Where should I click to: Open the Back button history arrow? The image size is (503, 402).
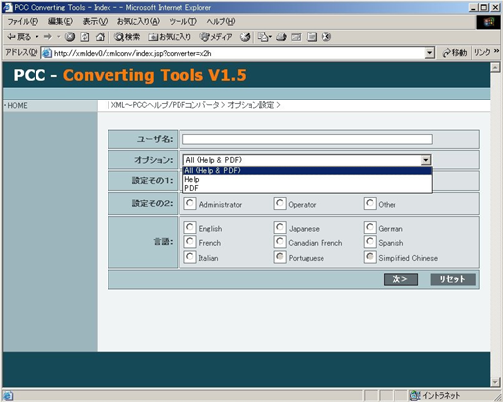(x=37, y=37)
